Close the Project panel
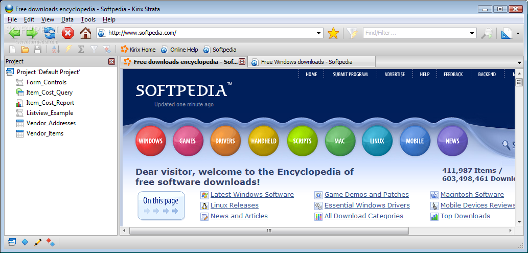Screen dimensions: 528x253 click(112, 62)
